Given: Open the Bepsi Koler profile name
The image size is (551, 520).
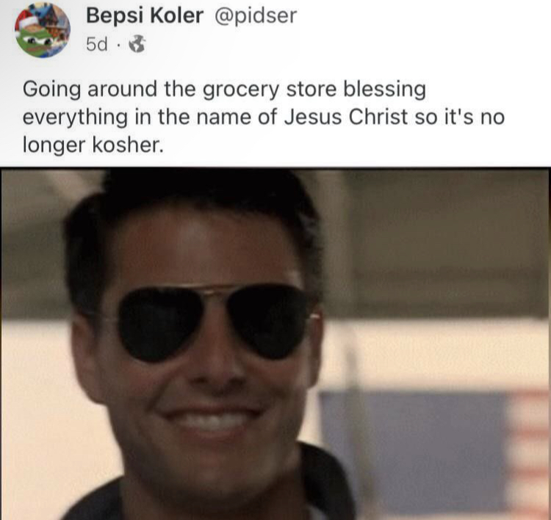Looking at the screenshot, I should tap(145, 15).
